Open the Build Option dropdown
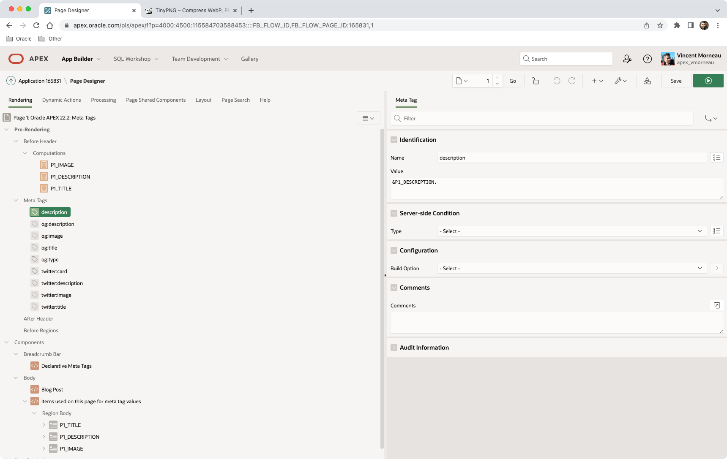727x459 pixels. coord(572,268)
